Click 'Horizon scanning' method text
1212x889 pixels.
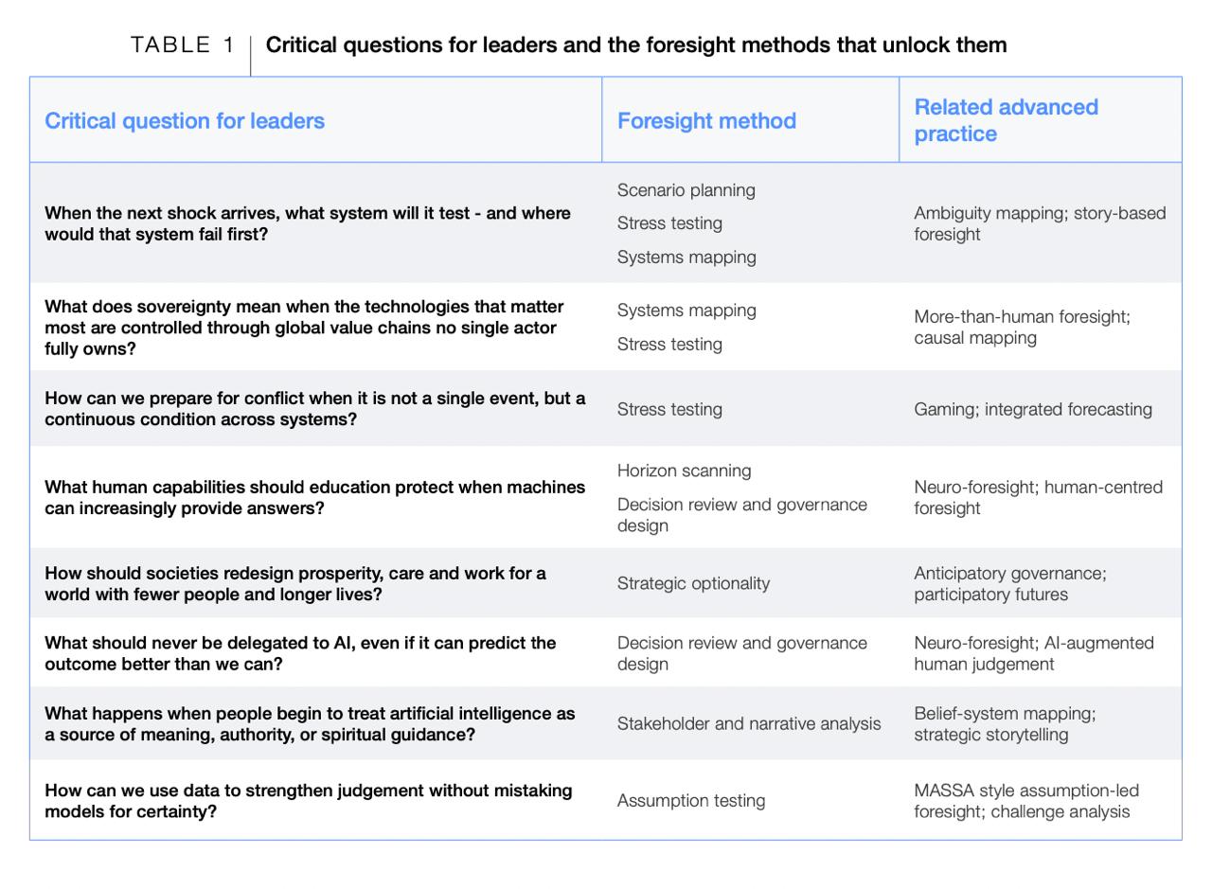(685, 471)
